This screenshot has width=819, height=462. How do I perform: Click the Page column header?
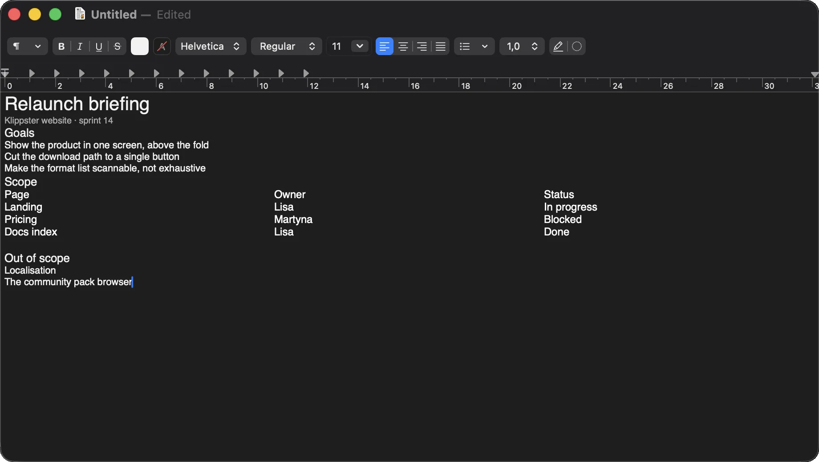pos(17,195)
